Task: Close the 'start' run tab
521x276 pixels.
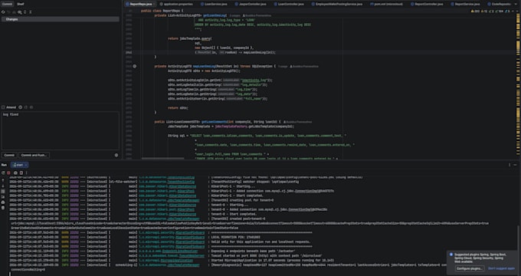Action: pyautogui.click(x=26, y=165)
